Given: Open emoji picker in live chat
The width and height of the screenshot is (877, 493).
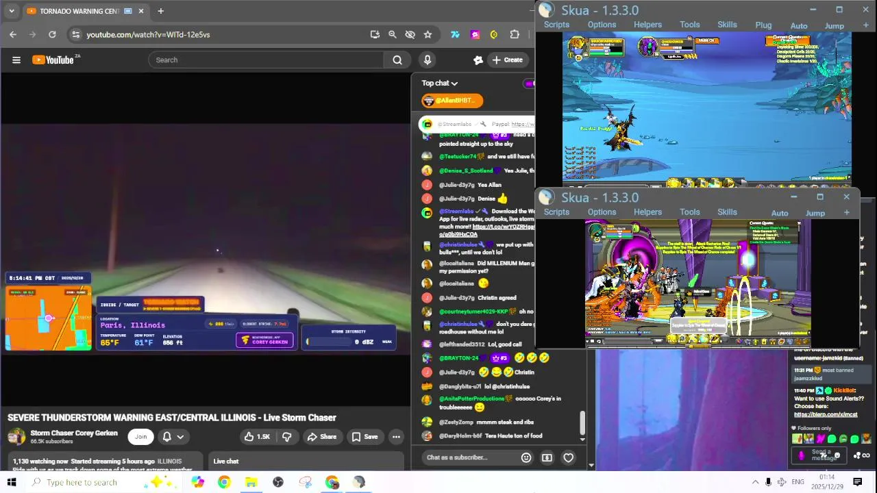Looking at the screenshot, I should 526,457.
